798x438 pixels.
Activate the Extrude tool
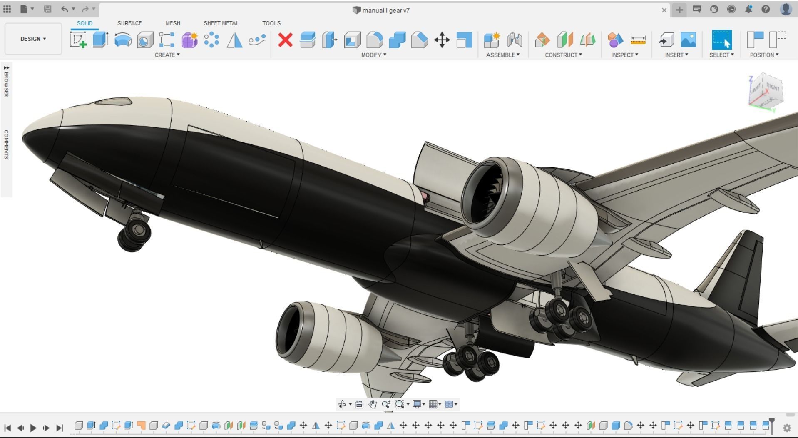100,40
